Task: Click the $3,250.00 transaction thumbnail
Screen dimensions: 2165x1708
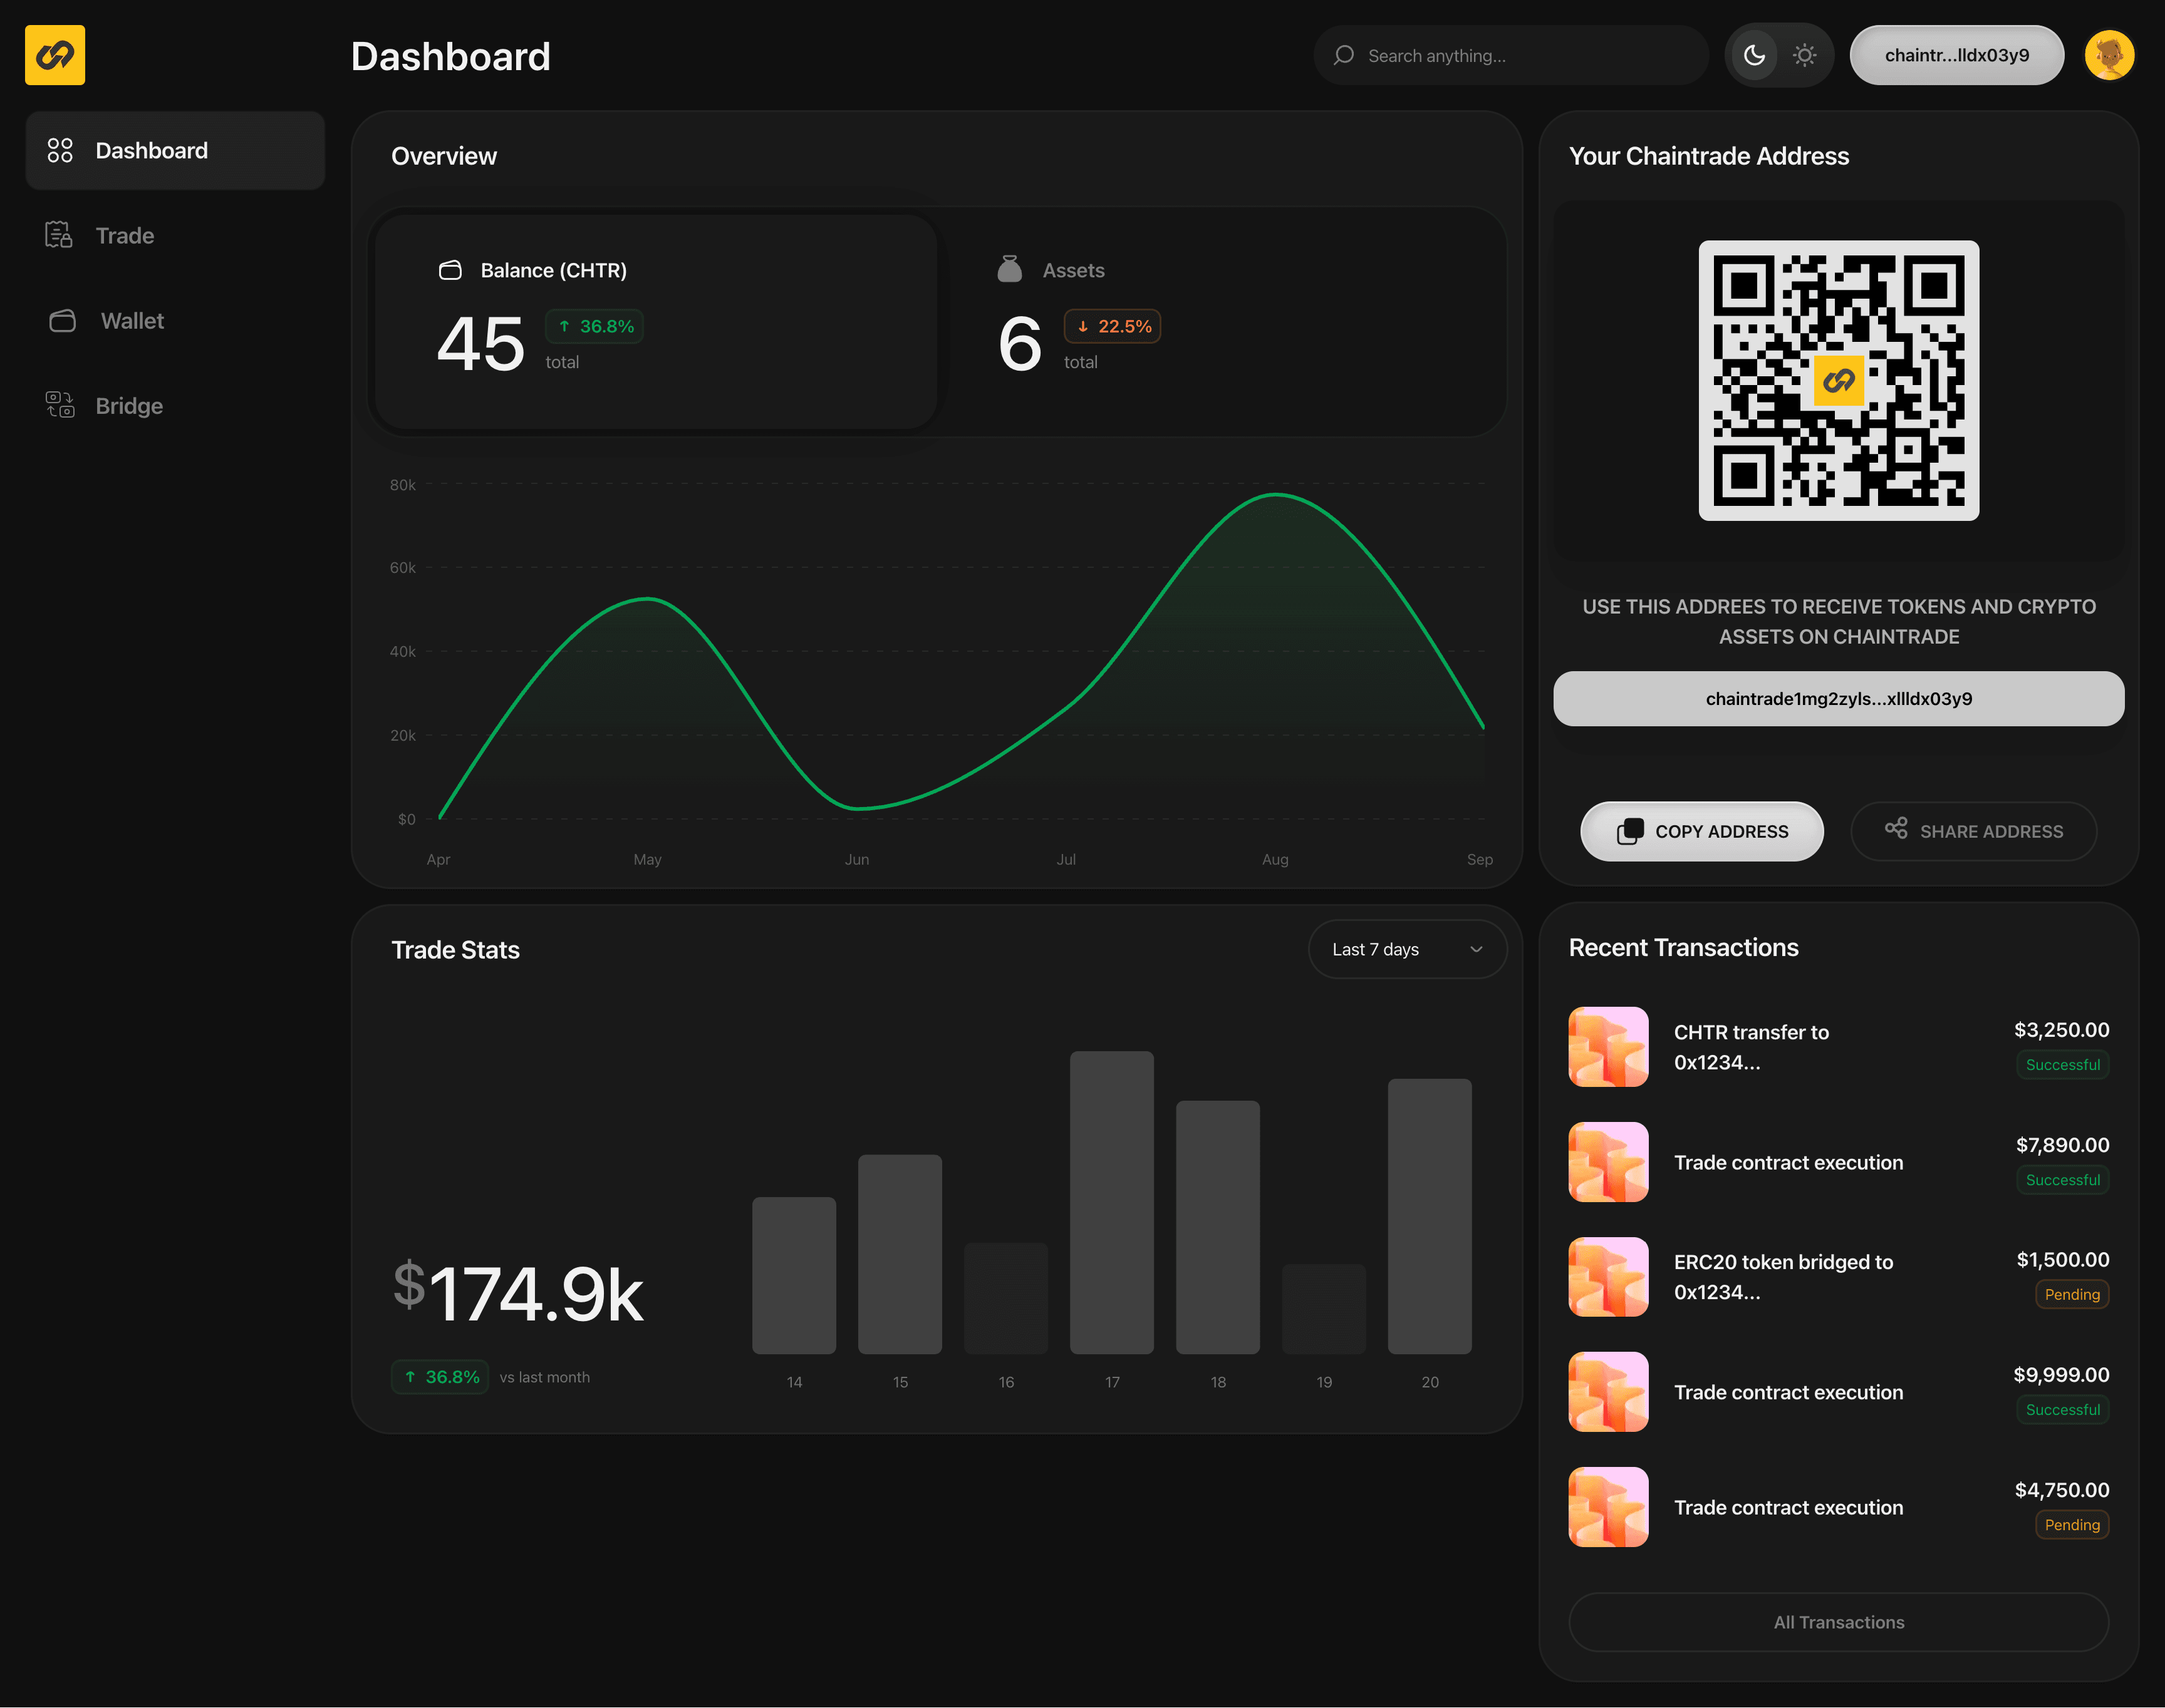Action: tap(1609, 1047)
